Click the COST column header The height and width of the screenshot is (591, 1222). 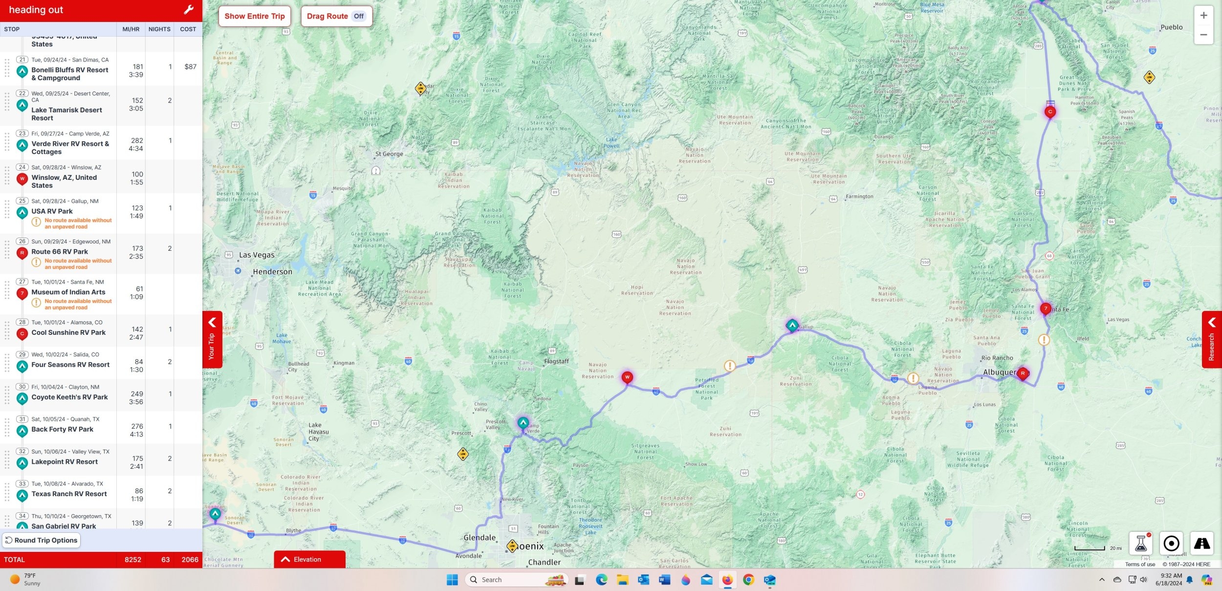188,29
